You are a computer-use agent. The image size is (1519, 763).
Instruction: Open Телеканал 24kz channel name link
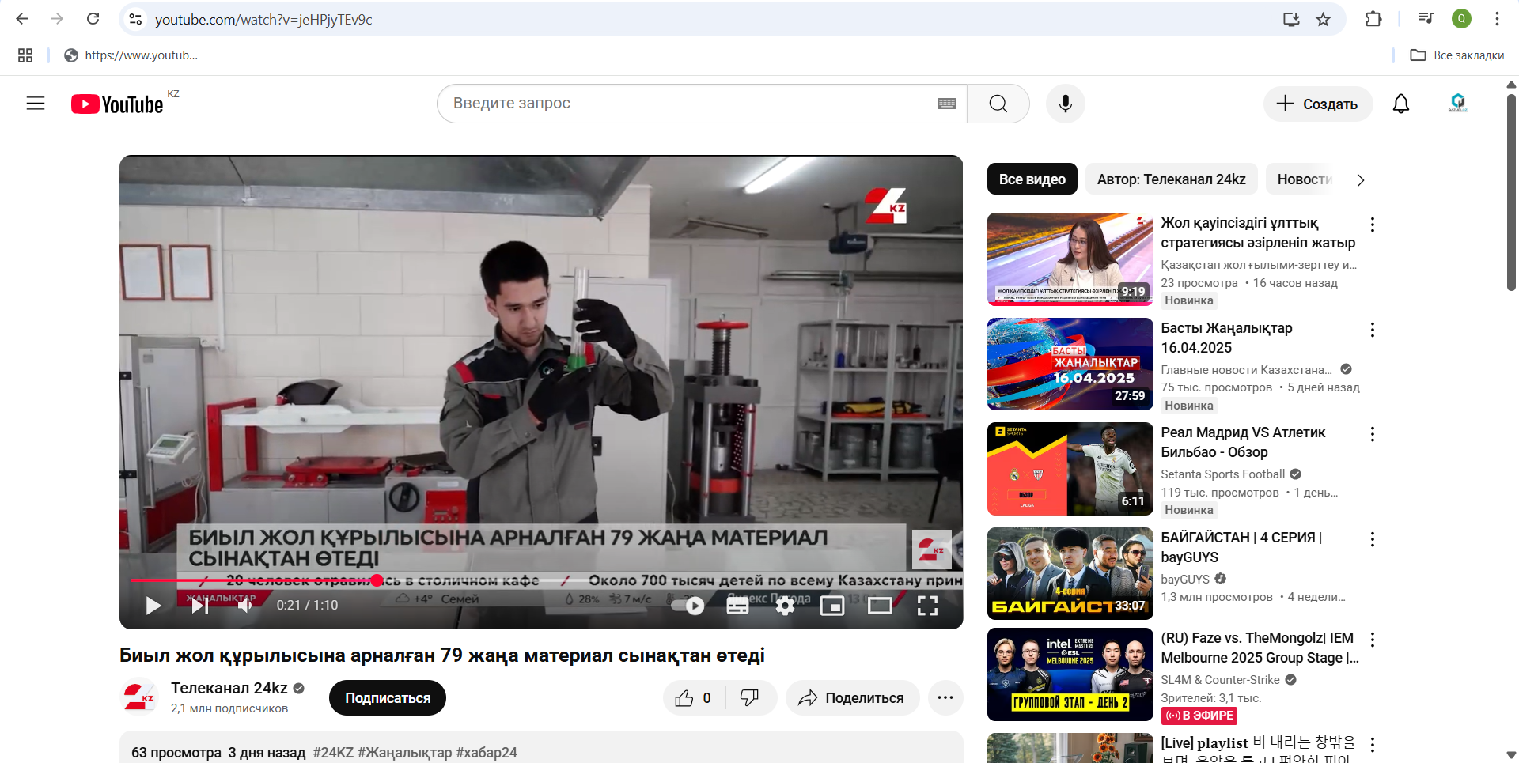tap(229, 688)
